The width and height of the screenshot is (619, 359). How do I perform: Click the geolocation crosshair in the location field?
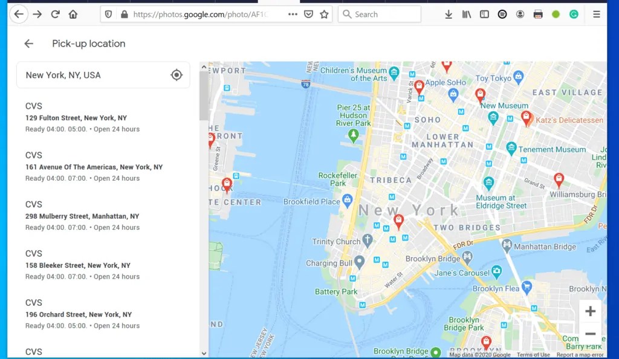pyautogui.click(x=177, y=74)
